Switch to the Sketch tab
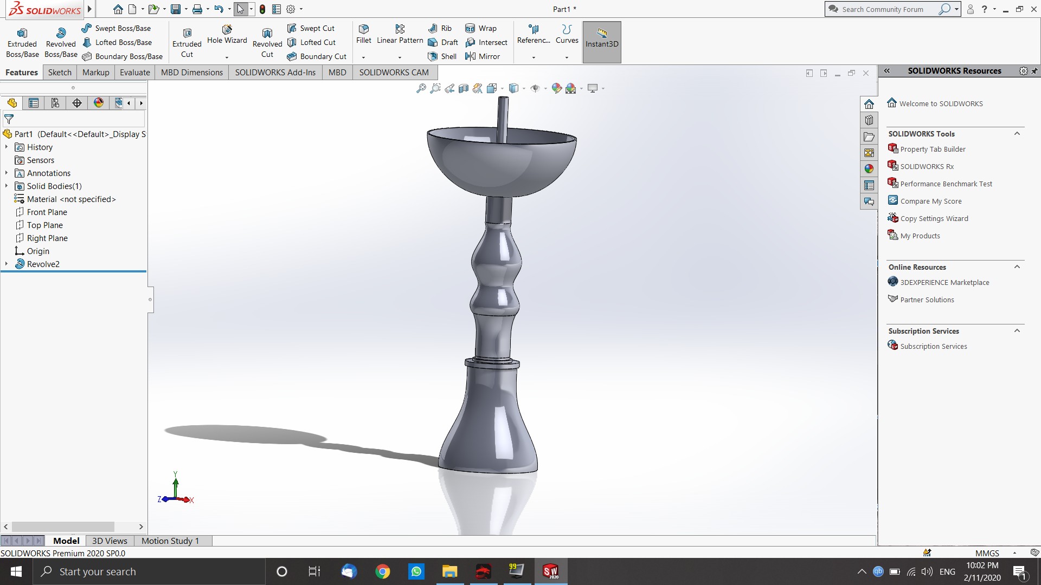This screenshot has height=585, width=1041. pyautogui.click(x=60, y=72)
